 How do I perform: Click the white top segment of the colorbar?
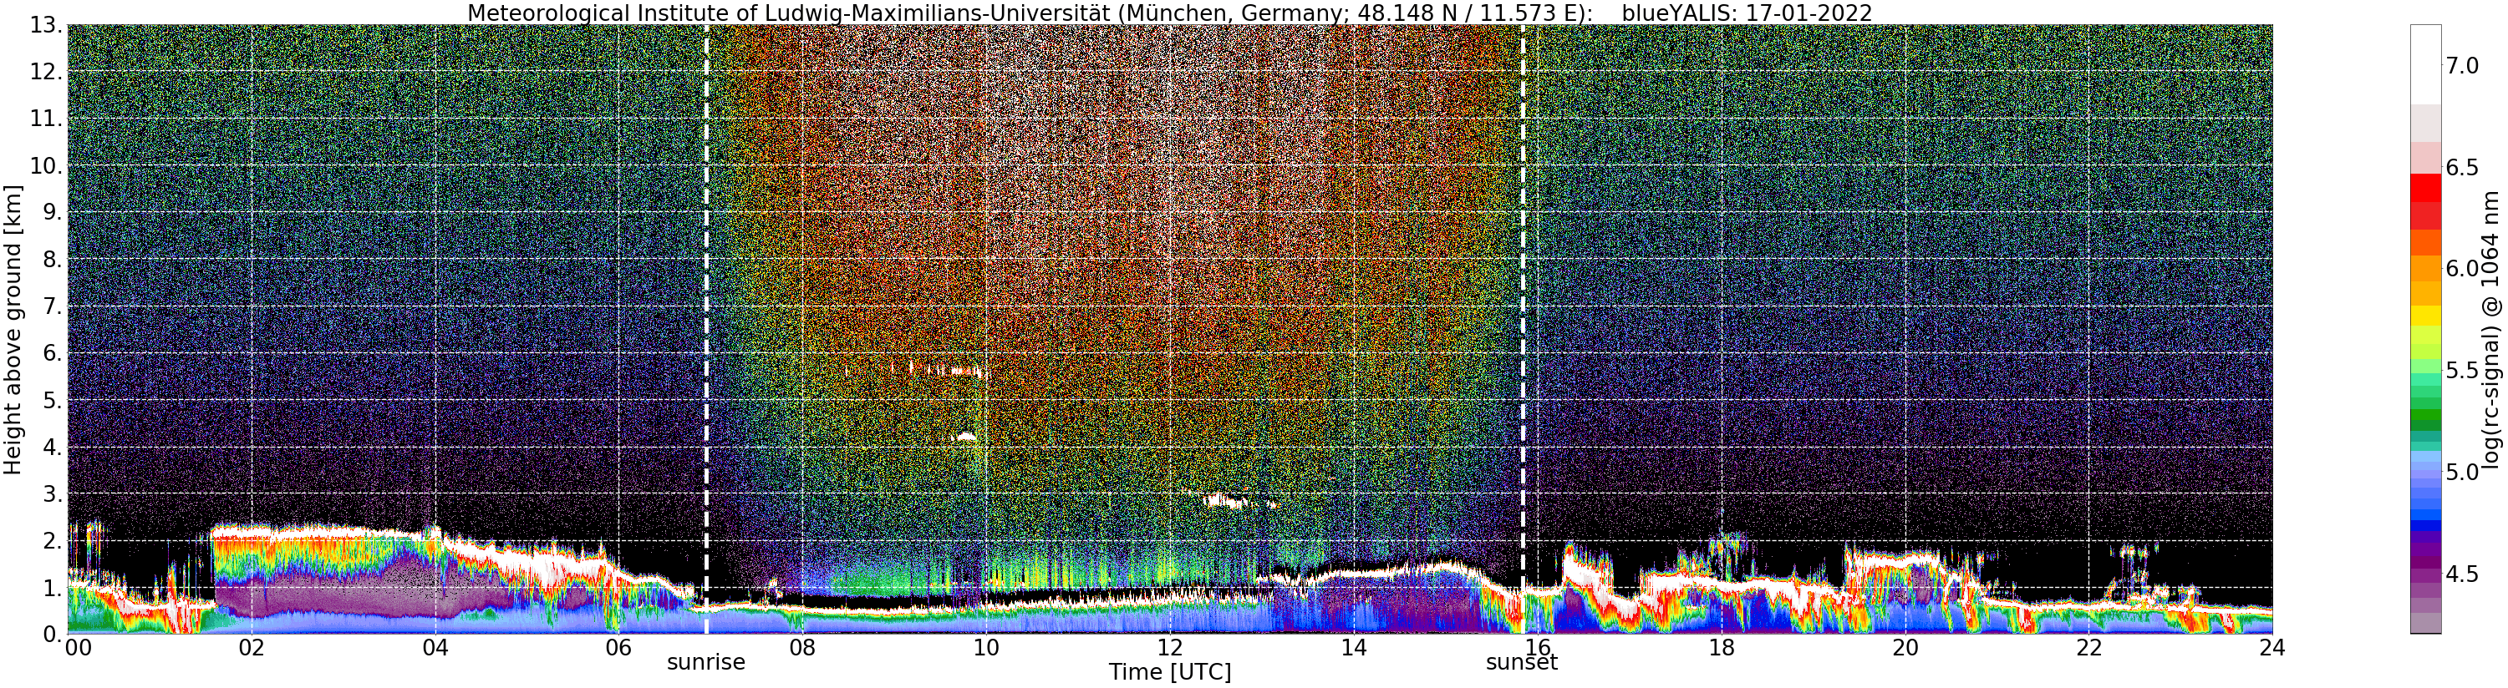[x=2424, y=64]
